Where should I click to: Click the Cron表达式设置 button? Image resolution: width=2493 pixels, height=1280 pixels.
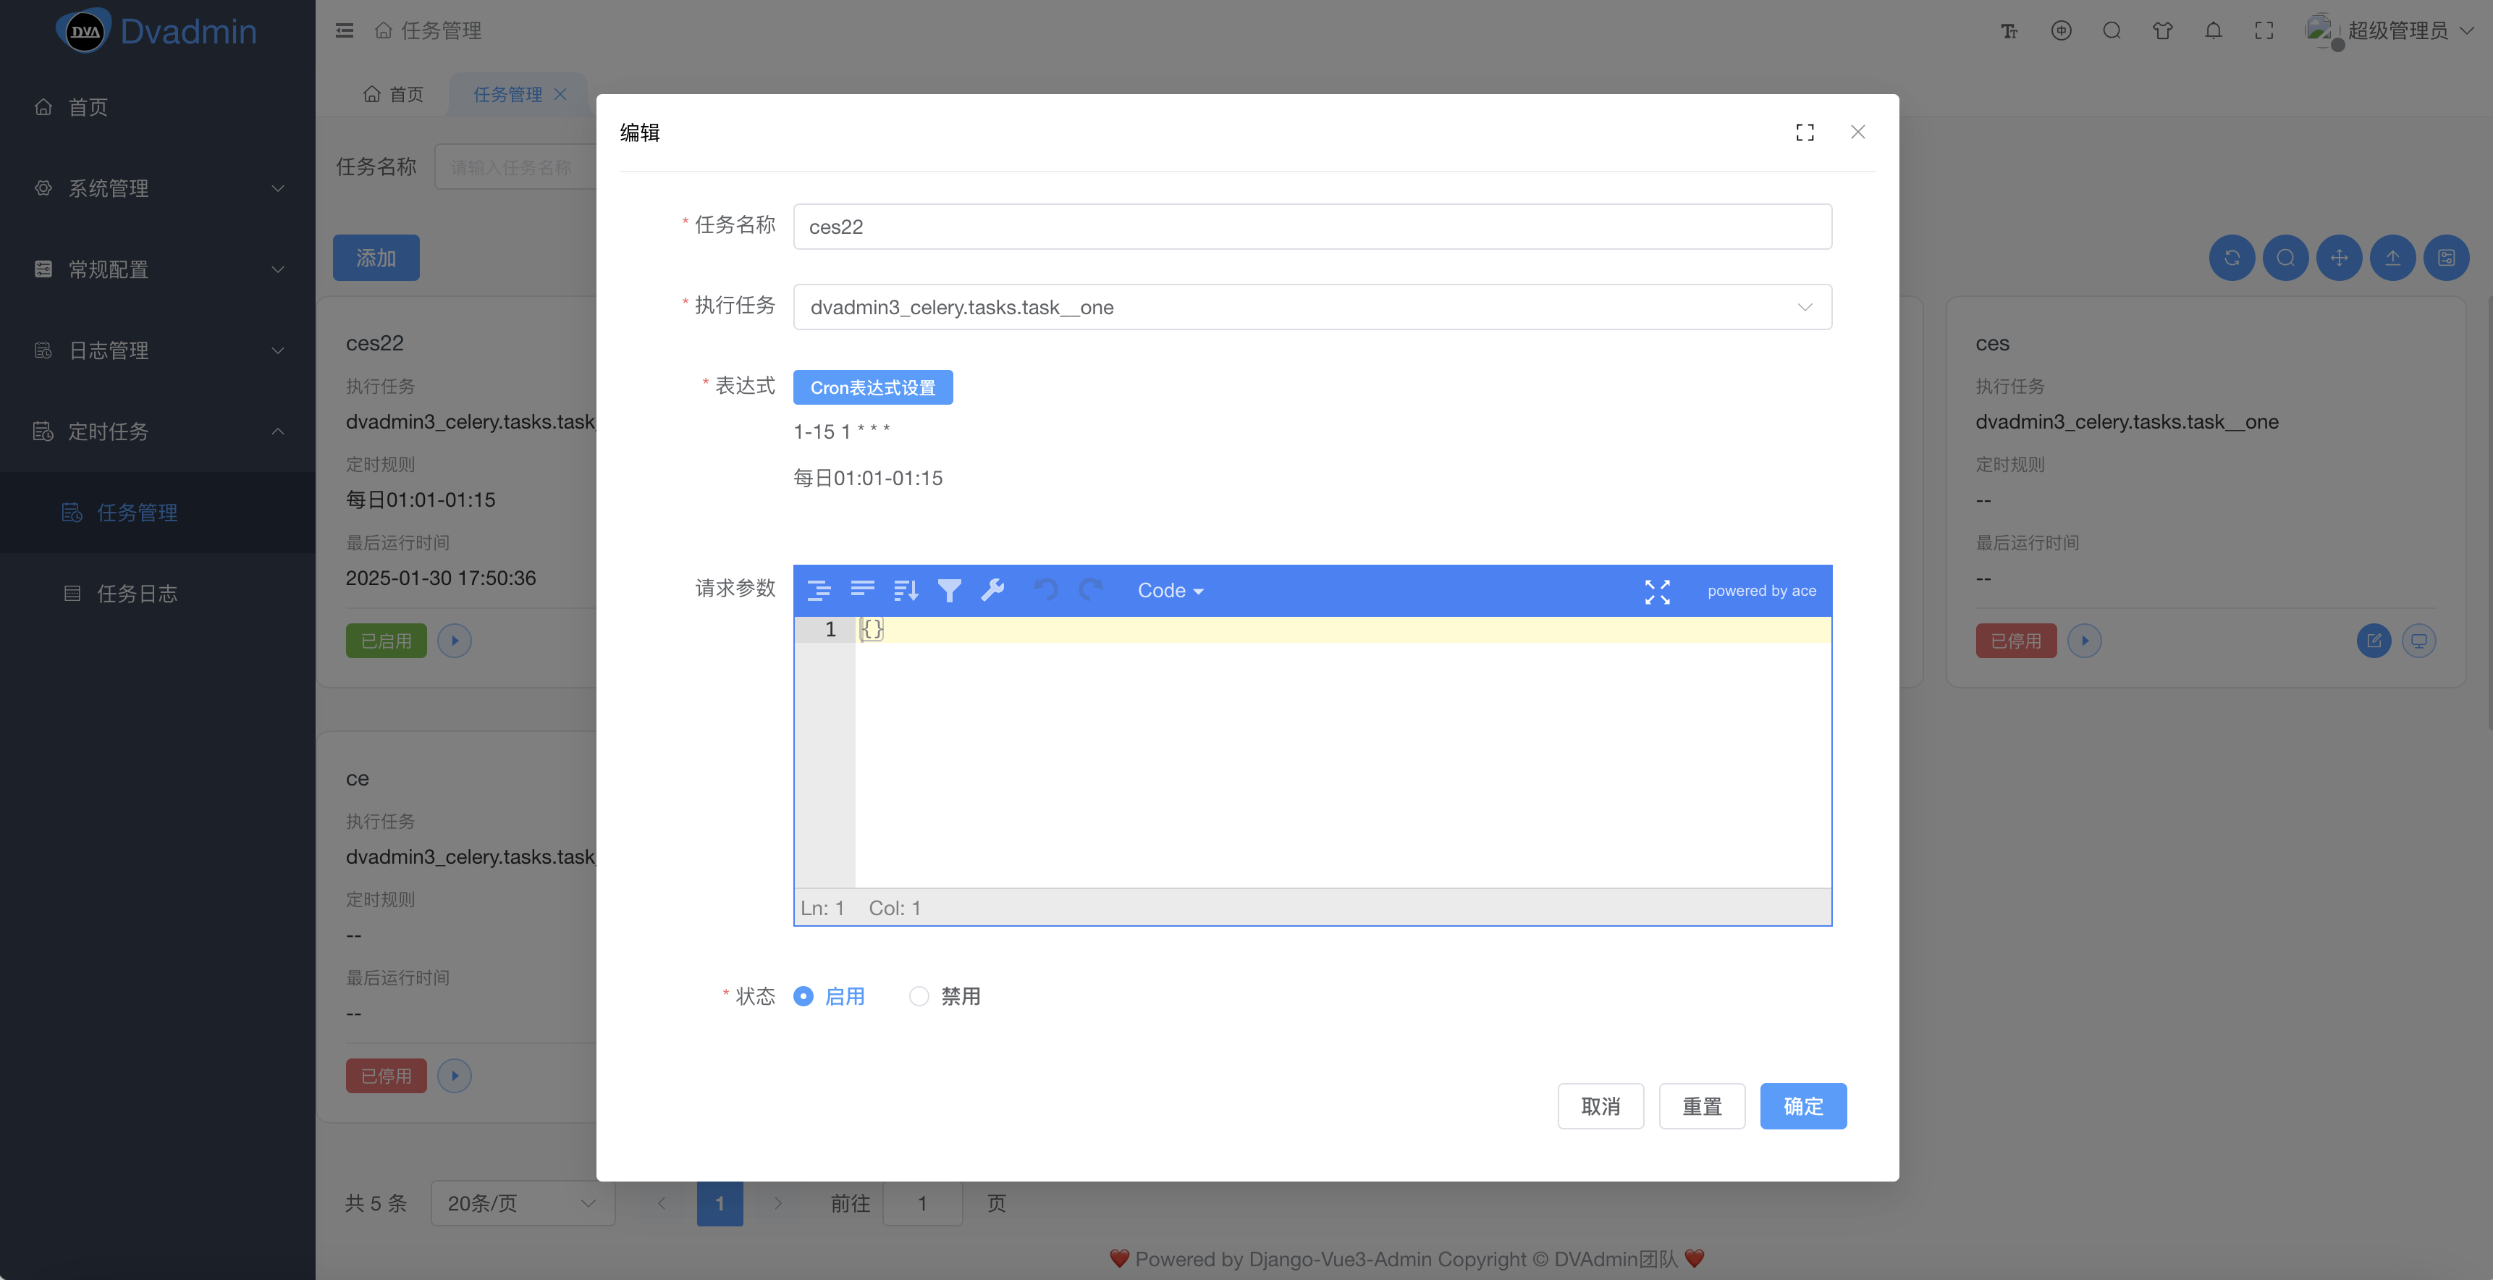pos(872,387)
